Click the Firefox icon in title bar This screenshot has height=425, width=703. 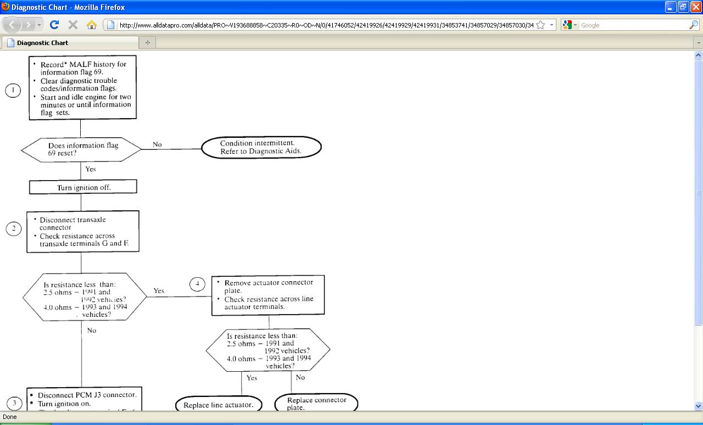click(5, 7)
